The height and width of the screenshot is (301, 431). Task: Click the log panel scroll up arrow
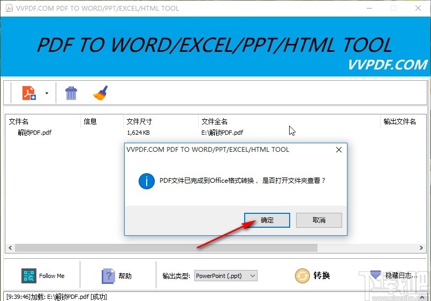point(422,297)
